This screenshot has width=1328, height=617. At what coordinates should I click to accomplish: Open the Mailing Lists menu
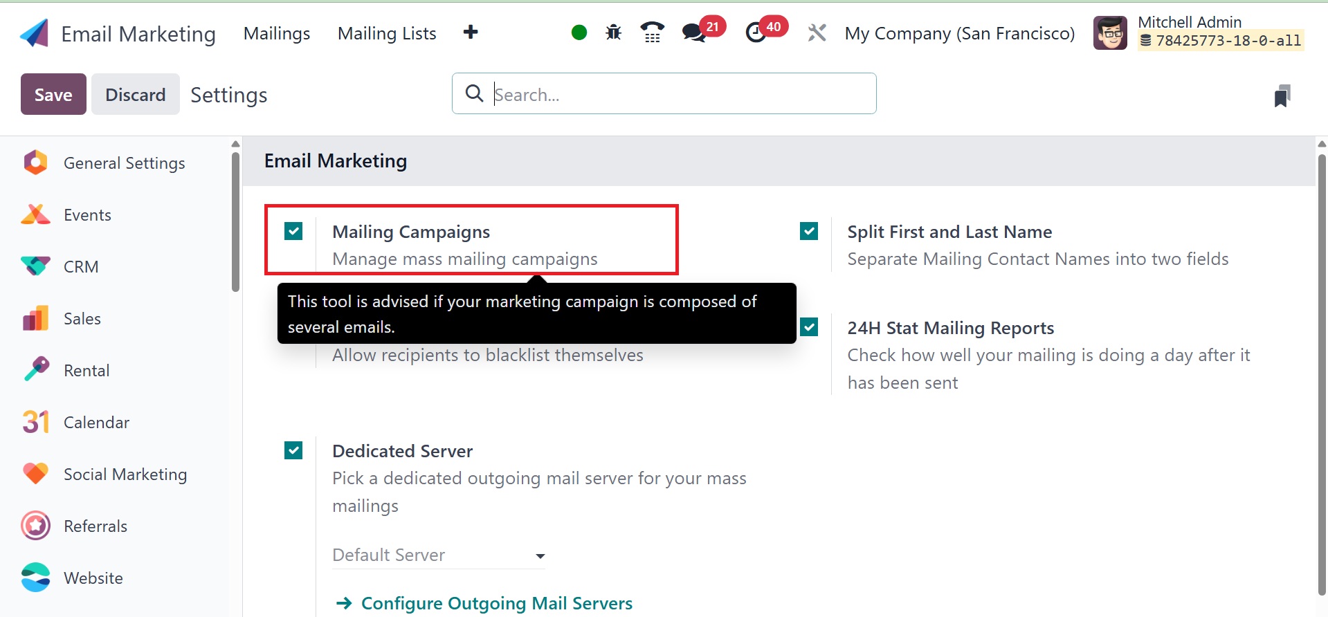point(387,33)
